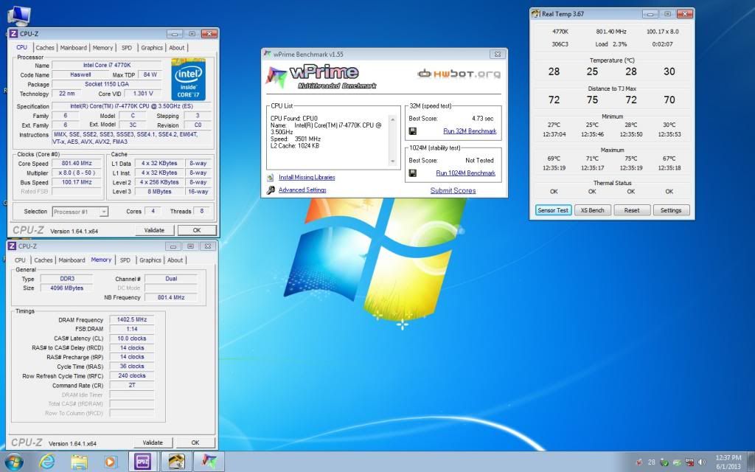Run the 1024M Benchmark in wPrime
Screen dimensions: 755x472
465,173
